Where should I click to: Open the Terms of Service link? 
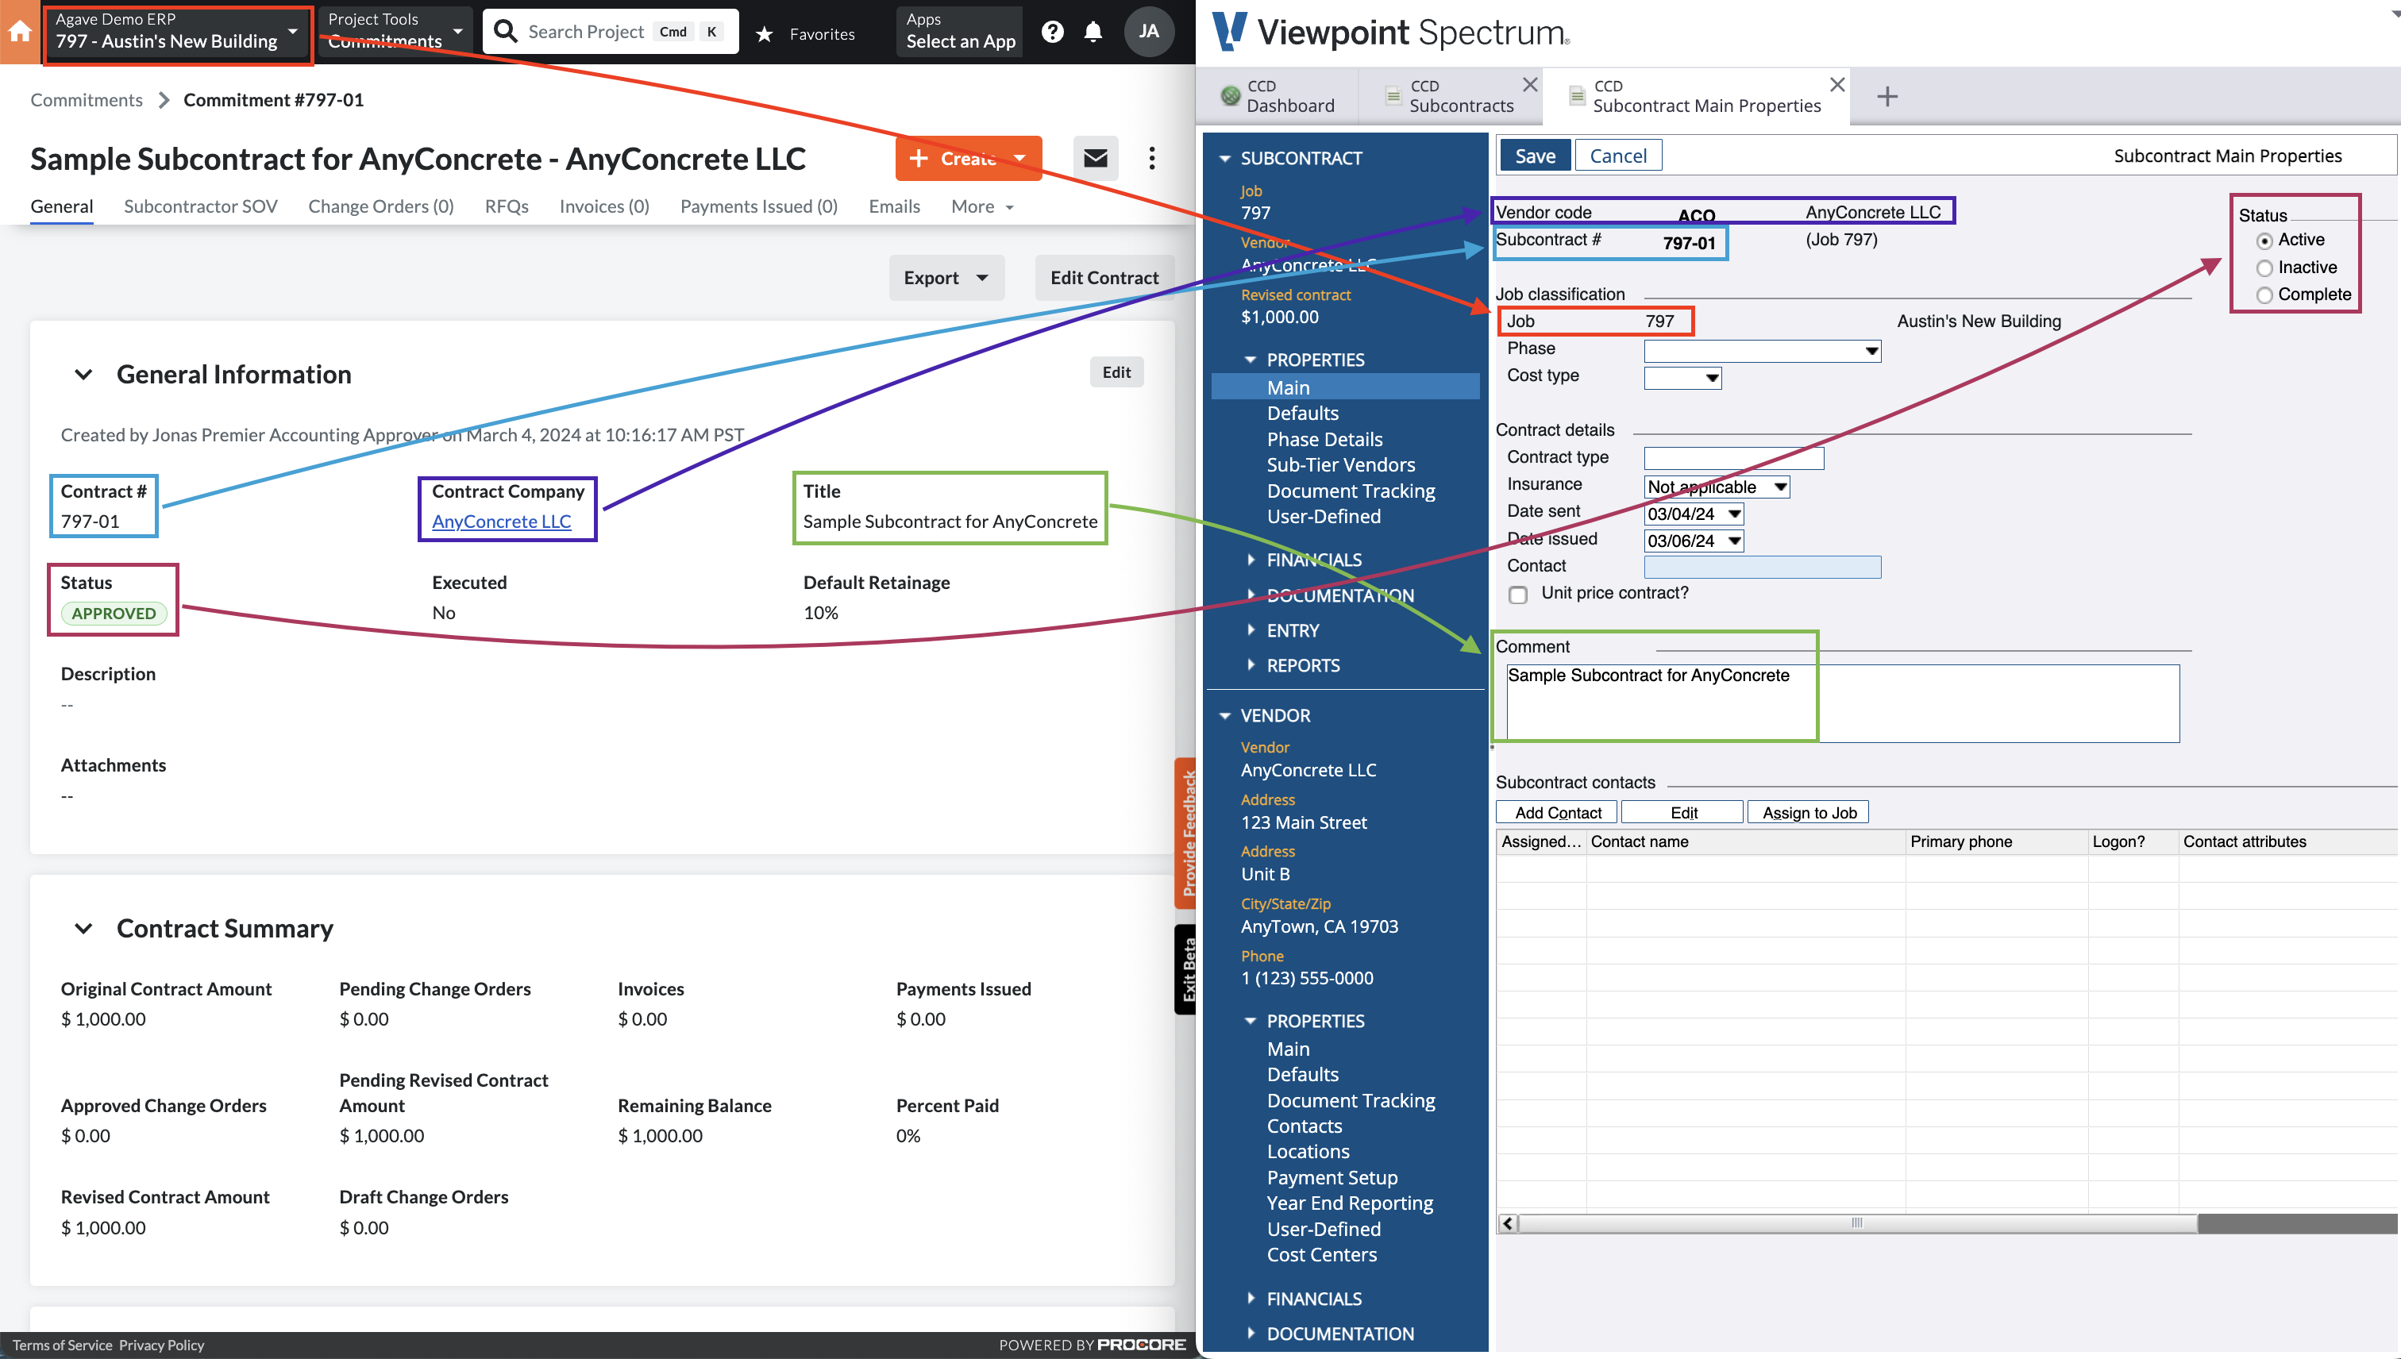[62, 1345]
